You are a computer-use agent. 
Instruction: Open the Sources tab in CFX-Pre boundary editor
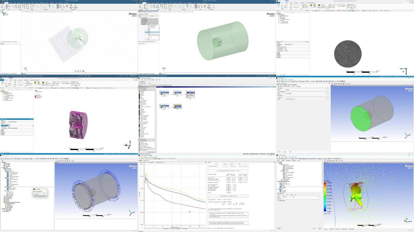293,86
